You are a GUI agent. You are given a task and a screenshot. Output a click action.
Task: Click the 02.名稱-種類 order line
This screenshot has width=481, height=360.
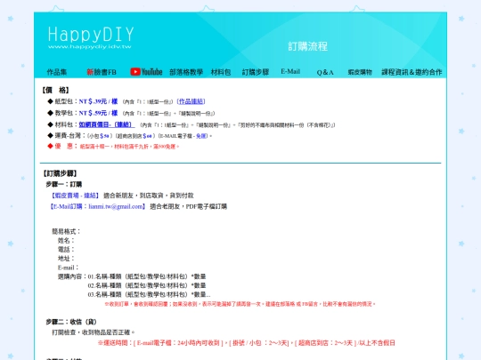[147, 285]
